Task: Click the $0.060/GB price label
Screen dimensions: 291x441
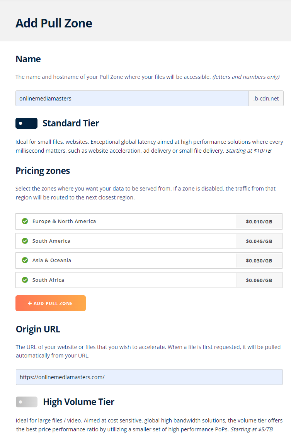Action: click(x=259, y=280)
